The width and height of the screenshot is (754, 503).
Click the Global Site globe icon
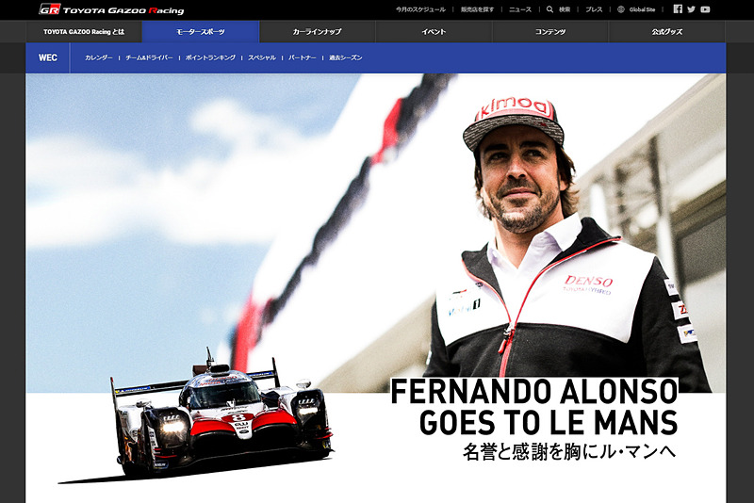(621, 9)
